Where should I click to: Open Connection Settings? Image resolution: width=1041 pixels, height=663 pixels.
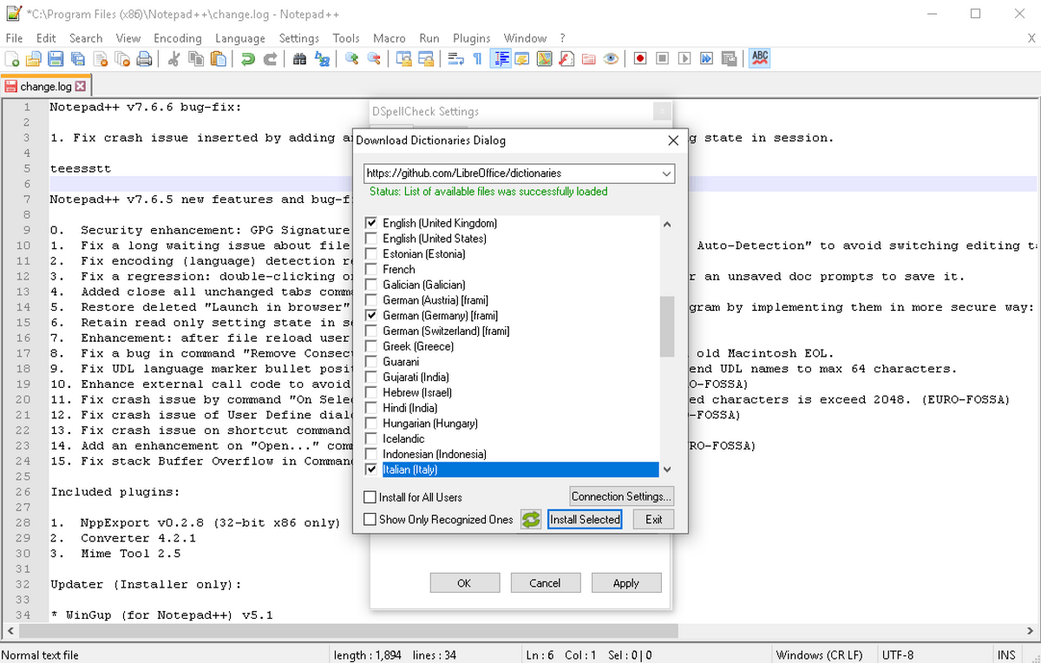pos(621,496)
